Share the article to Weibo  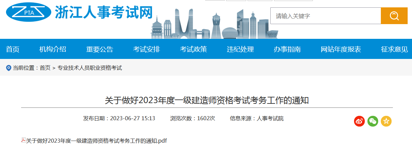pyautogui.click(x=359, y=121)
